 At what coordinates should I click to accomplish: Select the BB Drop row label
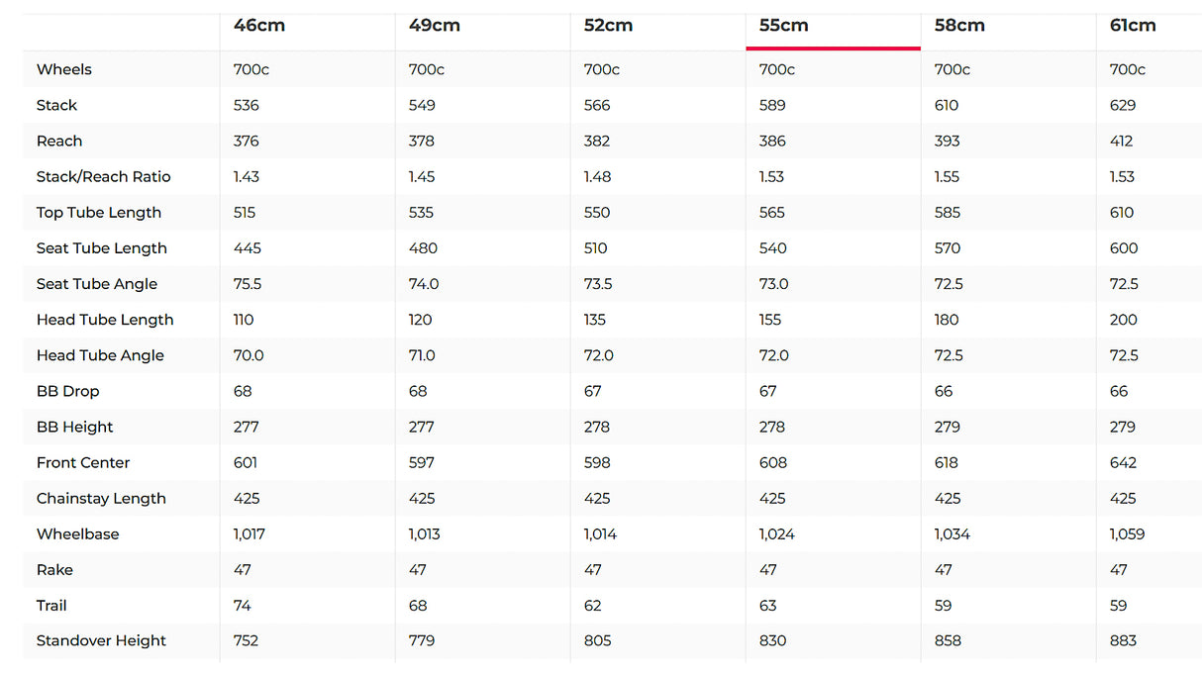[x=68, y=391]
